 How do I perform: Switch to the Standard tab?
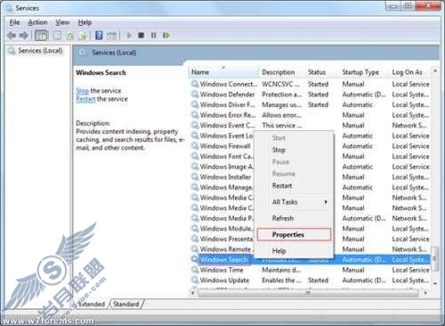pyautogui.click(x=126, y=304)
